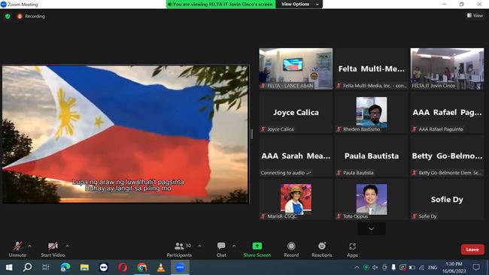The width and height of the screenshot is (489, 275).
Task: Start recording with the Record icon
Action: [x=291, y=246]
